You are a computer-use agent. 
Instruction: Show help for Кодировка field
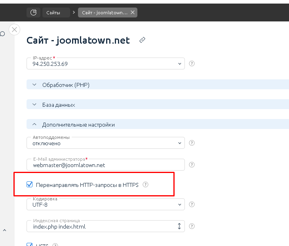192,204
